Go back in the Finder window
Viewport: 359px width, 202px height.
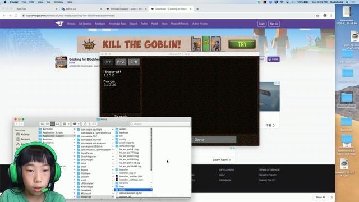click(x=17, y=123)
